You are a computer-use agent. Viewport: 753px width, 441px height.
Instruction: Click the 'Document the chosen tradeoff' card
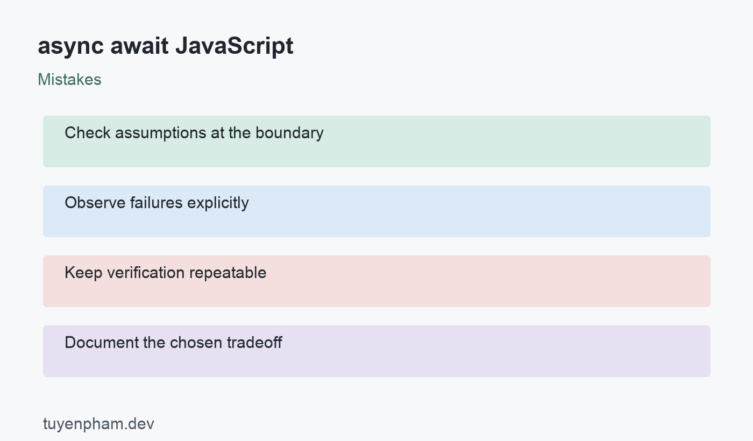376,351
